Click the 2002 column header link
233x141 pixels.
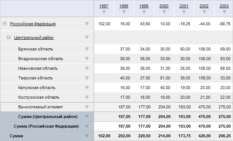[204, 6]
